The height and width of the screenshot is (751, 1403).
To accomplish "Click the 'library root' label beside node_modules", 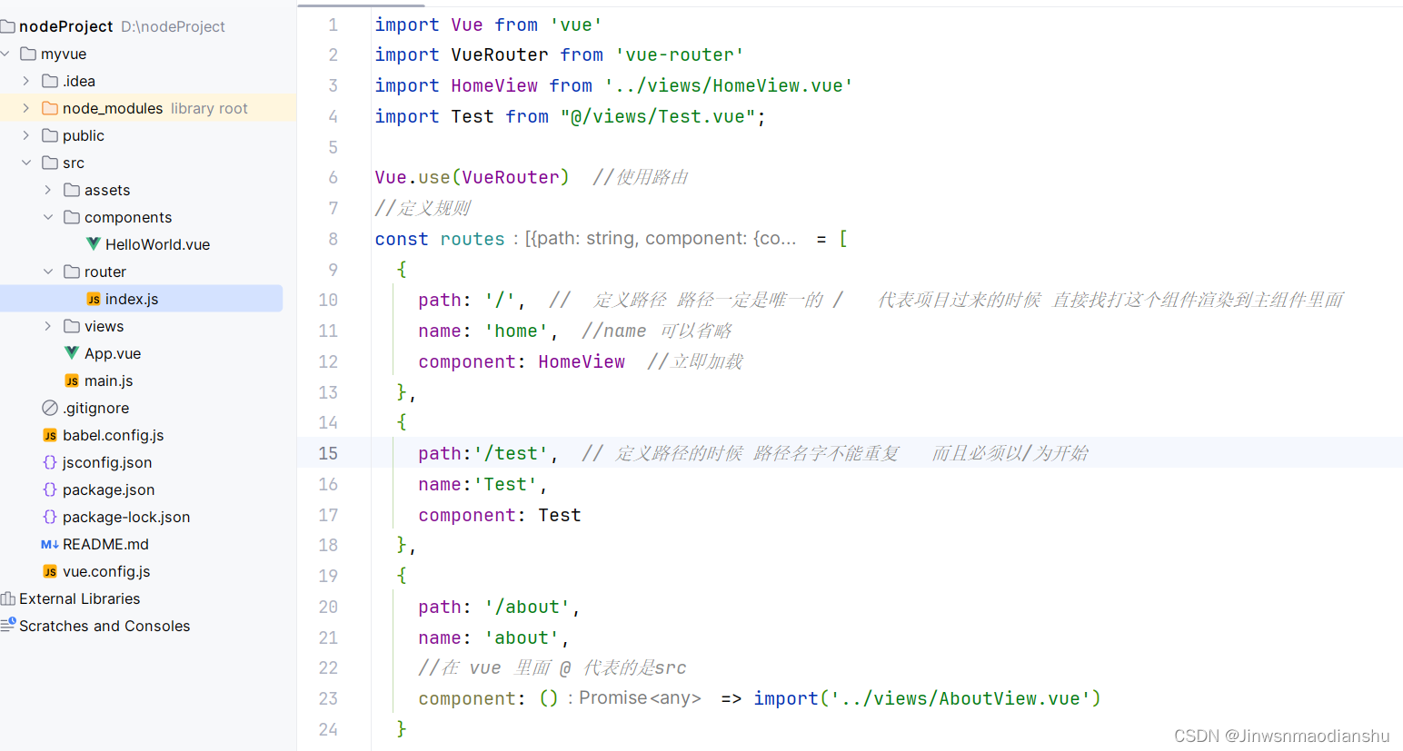I will pos(207,107).
